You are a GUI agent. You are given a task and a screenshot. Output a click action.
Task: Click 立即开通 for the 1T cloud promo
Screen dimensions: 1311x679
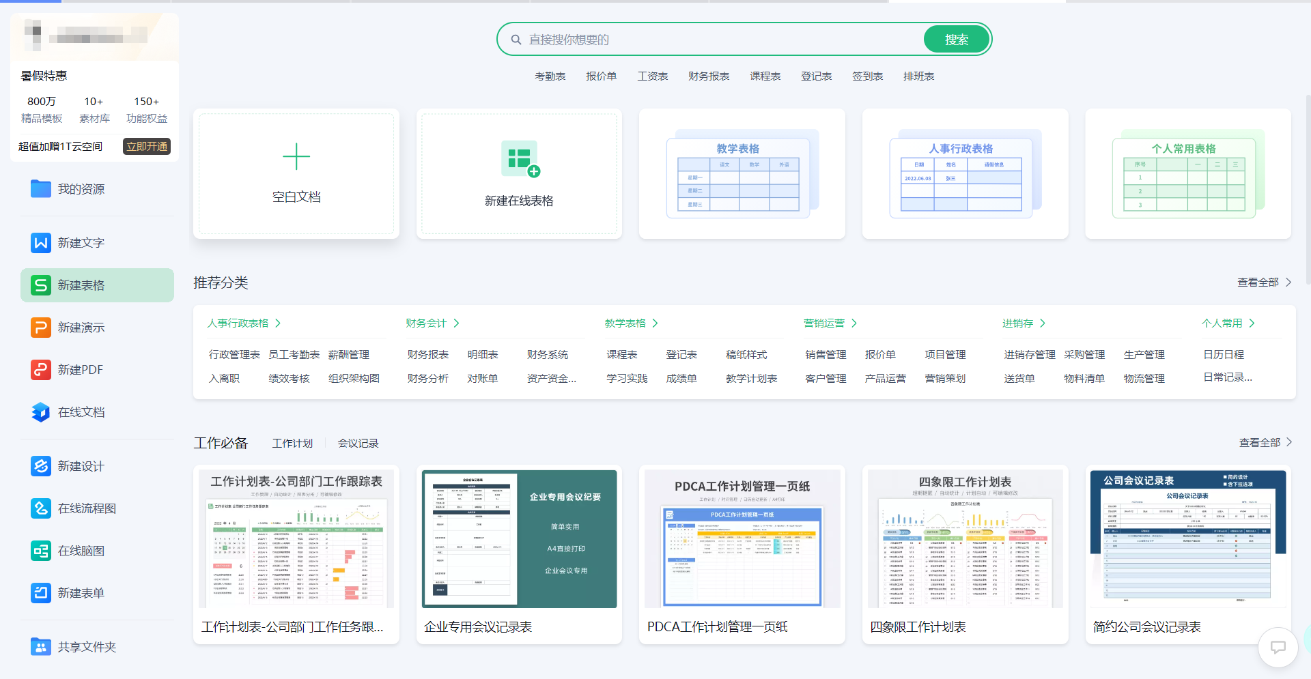click(x=146, y=146)
